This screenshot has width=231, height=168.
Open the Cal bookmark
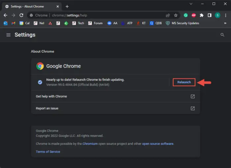pyautogui.click(x=24, y=23)
